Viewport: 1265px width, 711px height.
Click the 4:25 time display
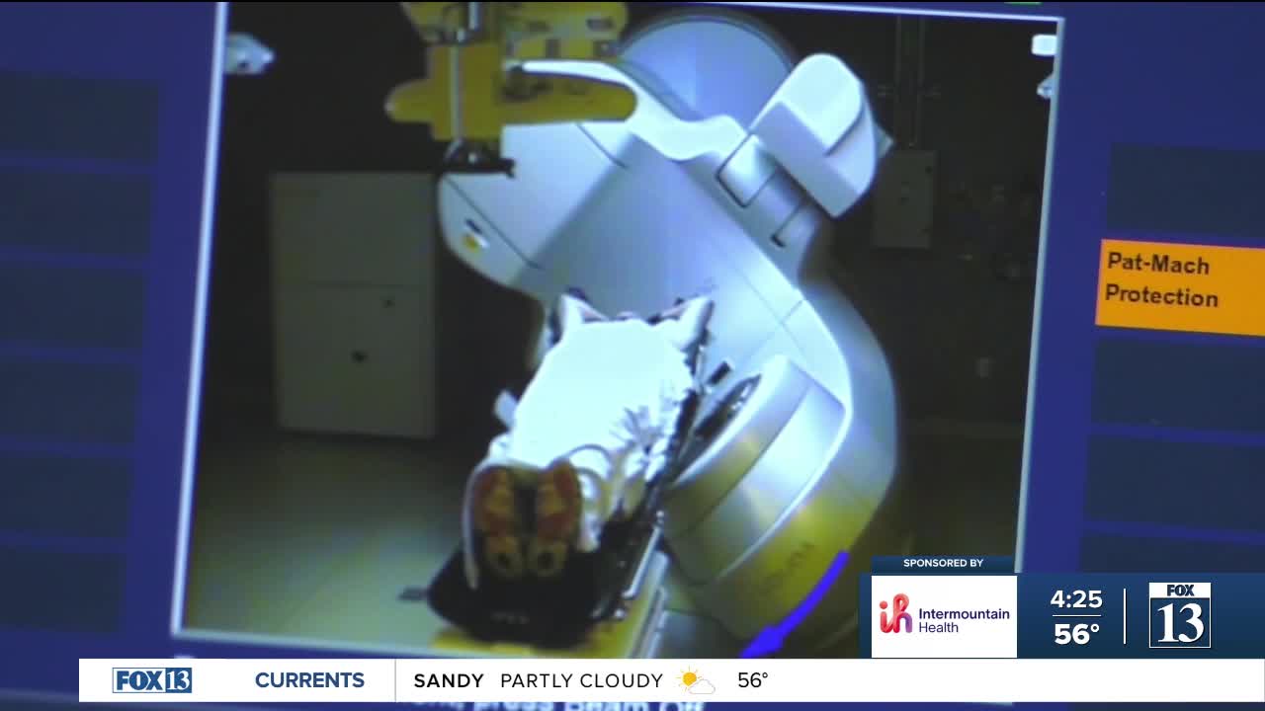click(x=1075, y=599)
